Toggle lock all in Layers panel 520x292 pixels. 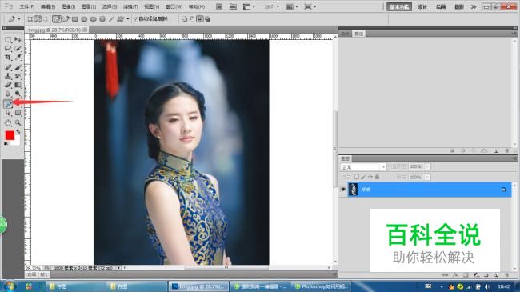(x=377, y=177)
